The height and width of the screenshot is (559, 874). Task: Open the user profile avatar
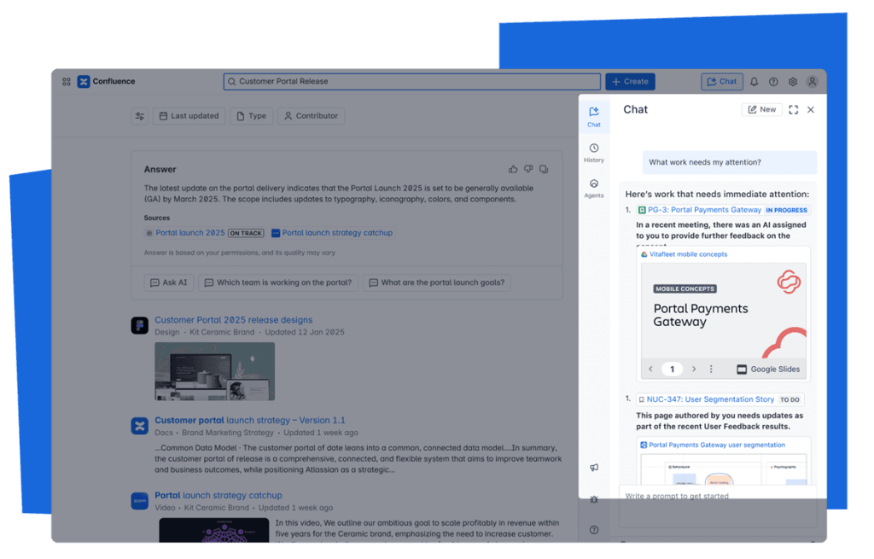pyautogui.click(x=813, y=82)
